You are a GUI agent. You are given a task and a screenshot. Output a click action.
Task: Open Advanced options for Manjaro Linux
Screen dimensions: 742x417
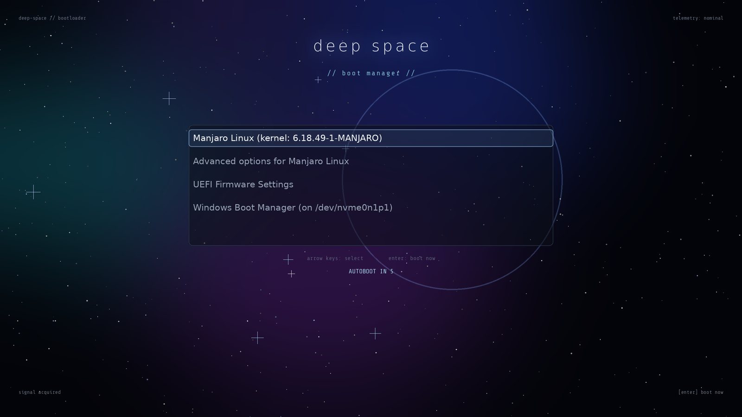[x=371, y=161]
